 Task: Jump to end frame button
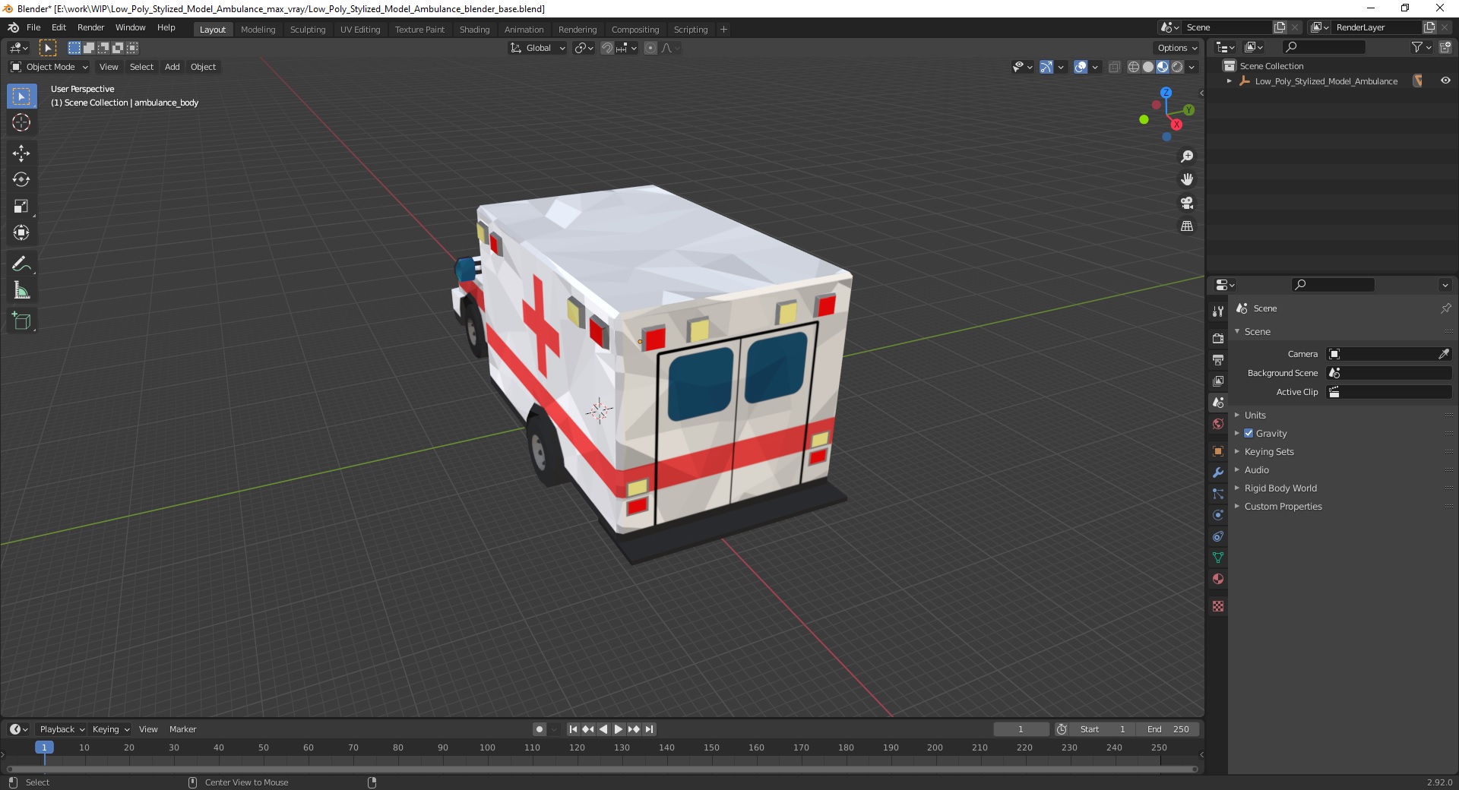[x=649, y=729]
